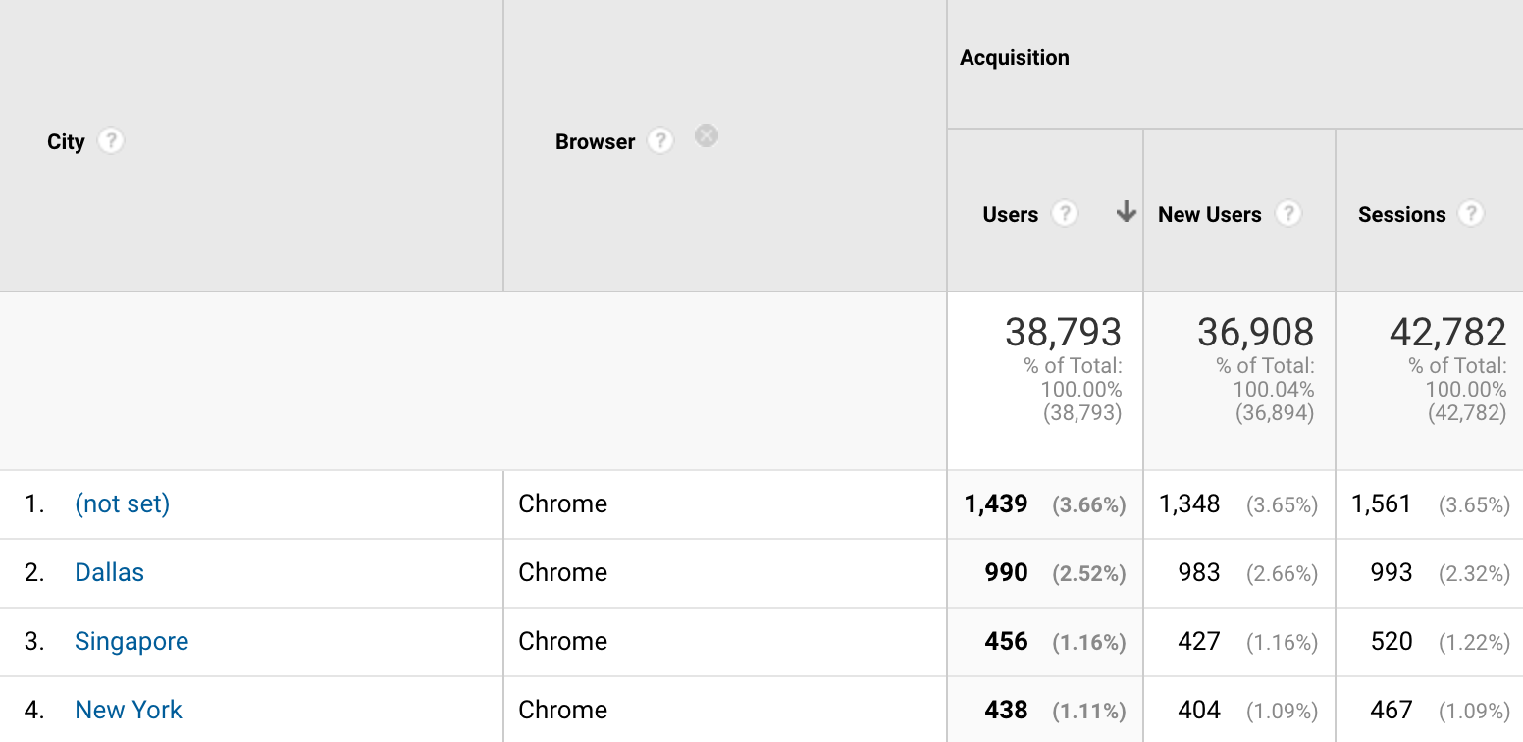Open the Dallas city link
This screenshot has height=742, width=1523.
[109, 572]
